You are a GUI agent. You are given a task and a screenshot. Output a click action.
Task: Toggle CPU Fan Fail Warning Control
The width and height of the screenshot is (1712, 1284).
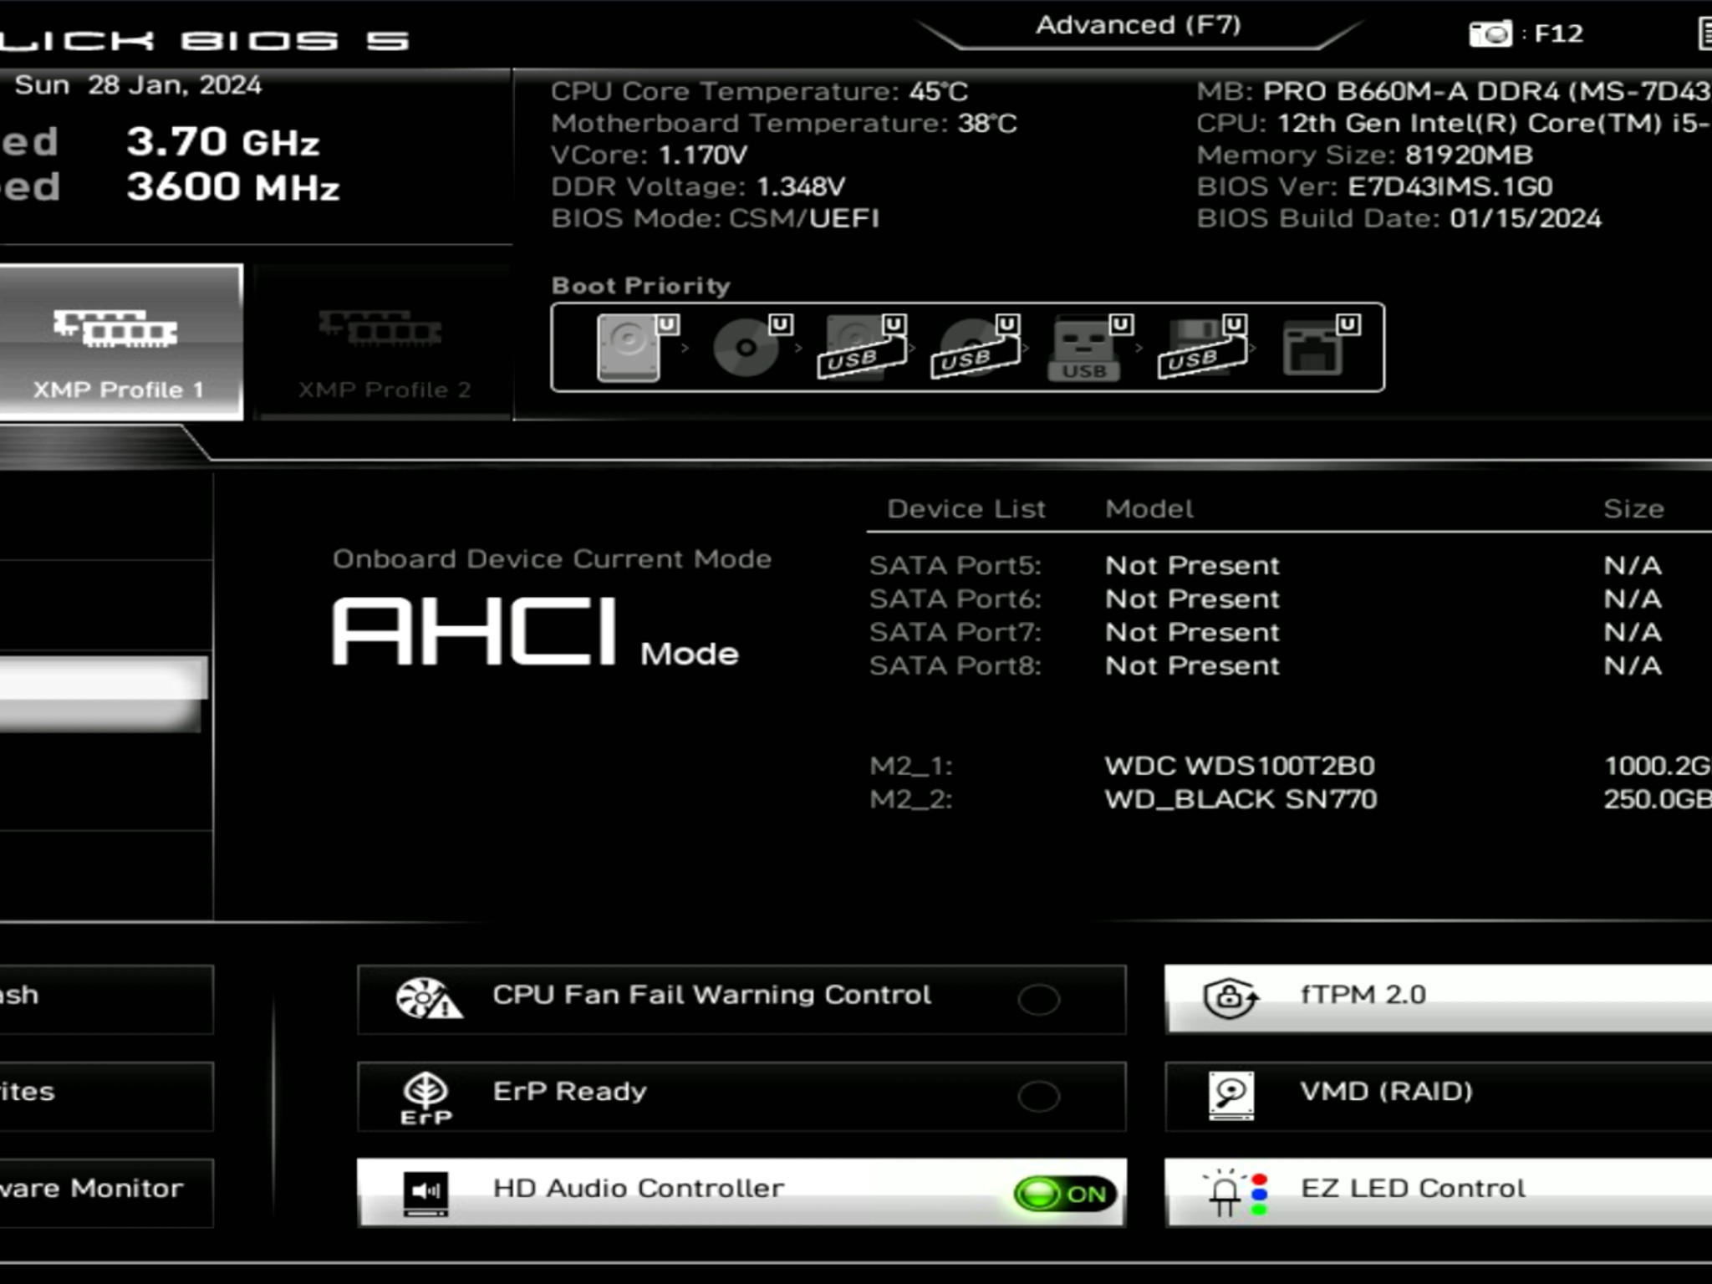point(741,1000)
